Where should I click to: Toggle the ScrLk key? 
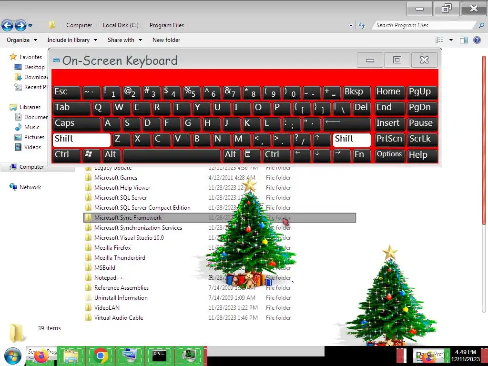click(x=422, y=139)
